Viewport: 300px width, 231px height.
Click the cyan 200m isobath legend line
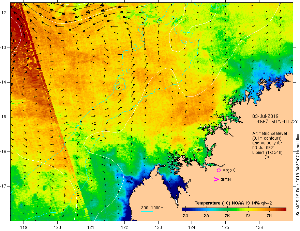147,211
